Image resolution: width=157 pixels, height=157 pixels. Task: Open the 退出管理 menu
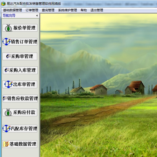pyautogui.click(x=97, y=10)
